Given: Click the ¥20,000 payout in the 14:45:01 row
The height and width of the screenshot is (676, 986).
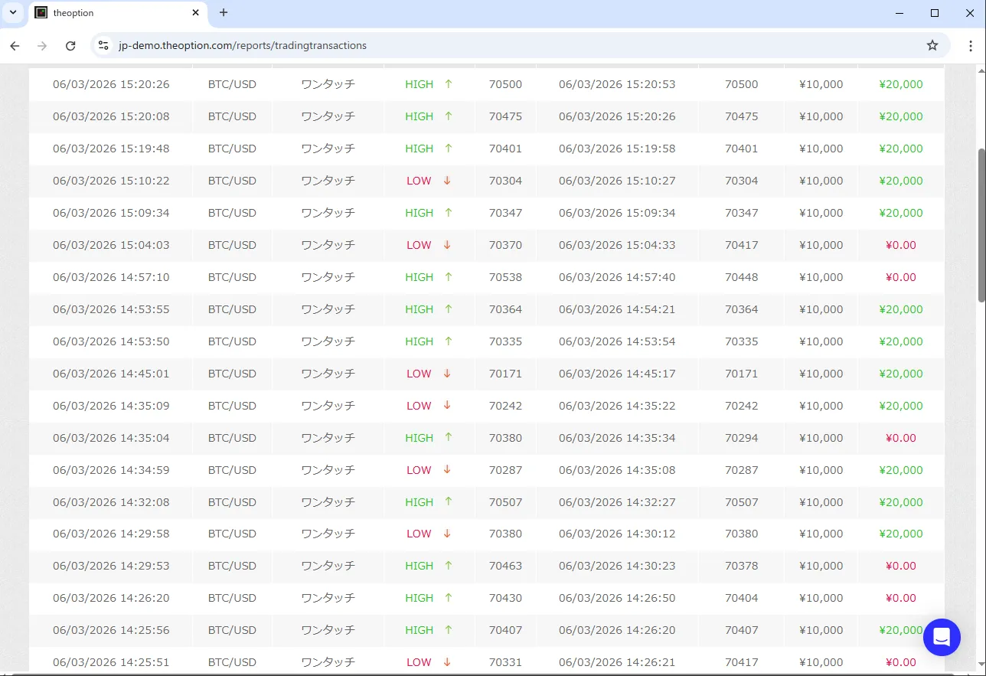Looking at the screenshot, I should [x=901, y=374].
